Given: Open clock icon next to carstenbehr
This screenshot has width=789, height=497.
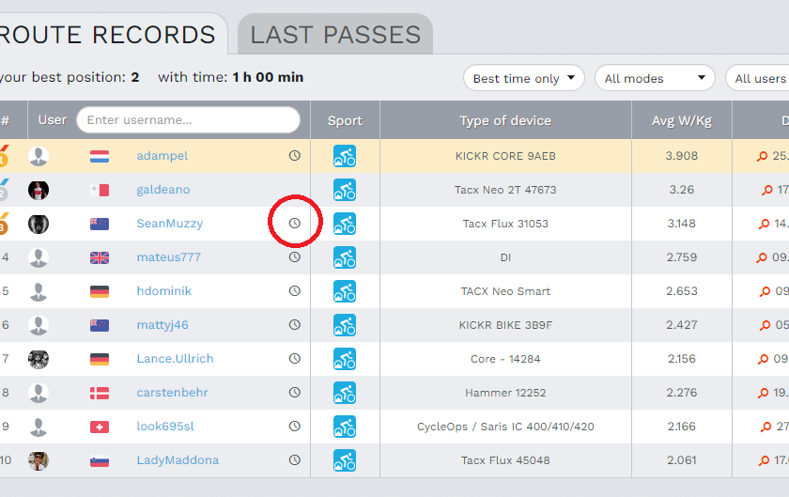Looking at the screenshot, I should (x=294, y=392).
